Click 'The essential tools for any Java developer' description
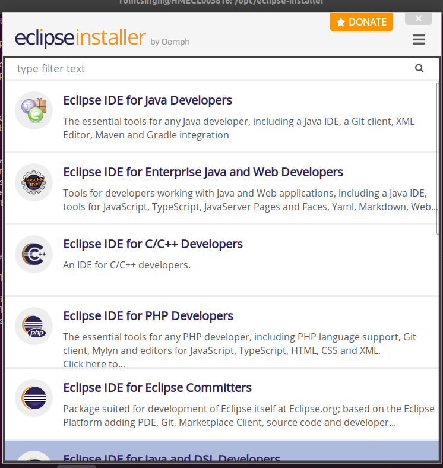Image resolution: width=443 pixels, height=468 pixels. [239, 128]
